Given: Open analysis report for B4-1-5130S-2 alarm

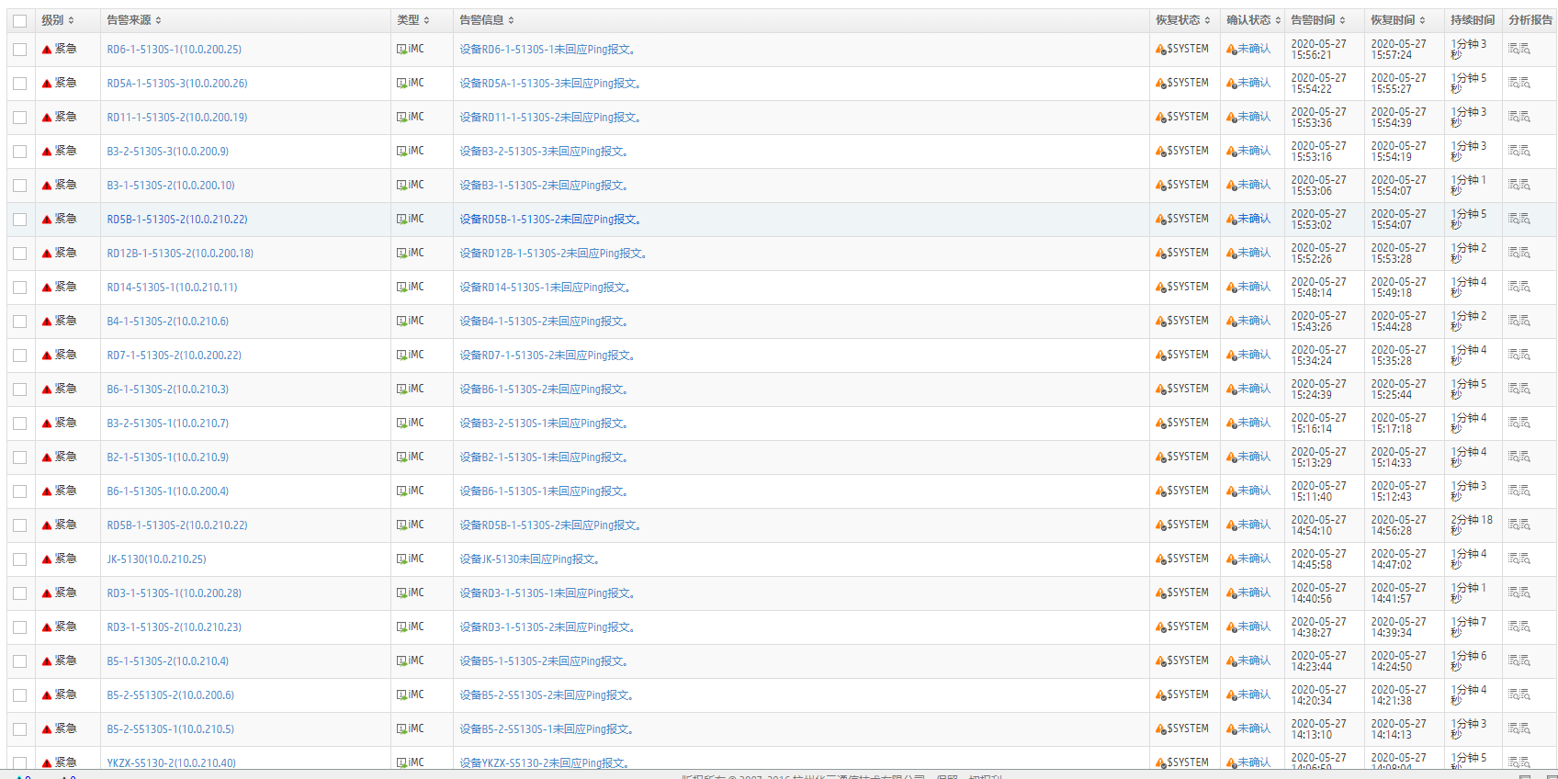Looking at the screenshot, I should (1518, 321).
